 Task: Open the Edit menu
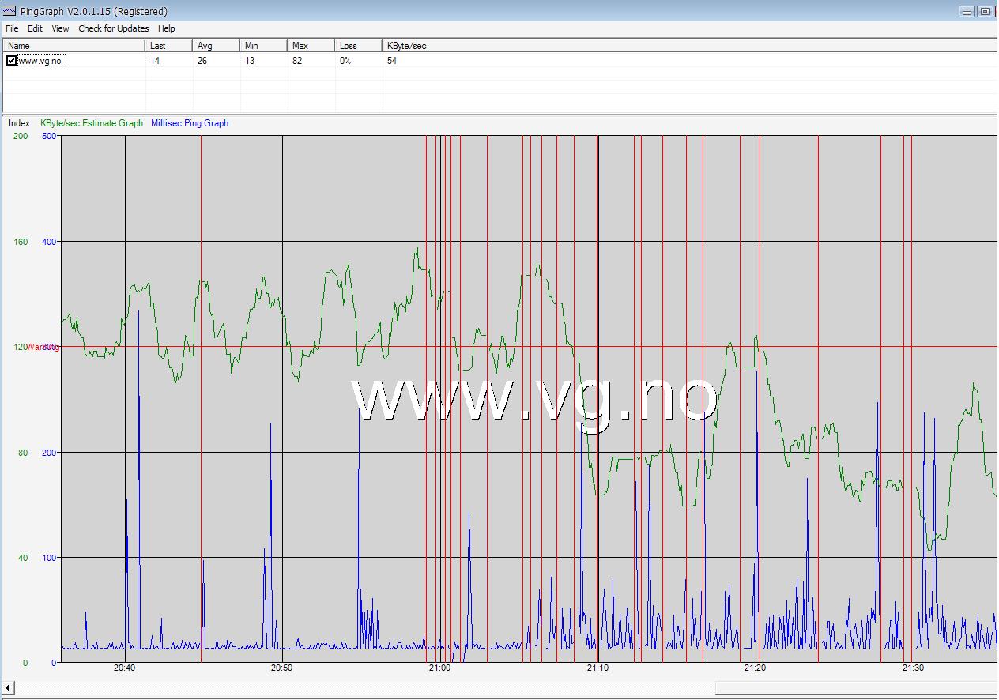point(35,28)
